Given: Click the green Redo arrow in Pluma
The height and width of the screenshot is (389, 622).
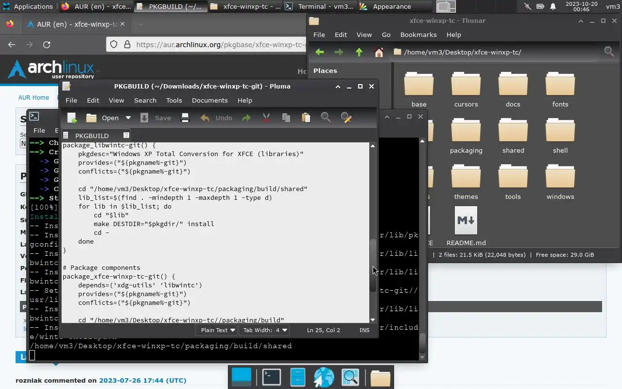Looking at the screenshot, I should pos(246,118).
